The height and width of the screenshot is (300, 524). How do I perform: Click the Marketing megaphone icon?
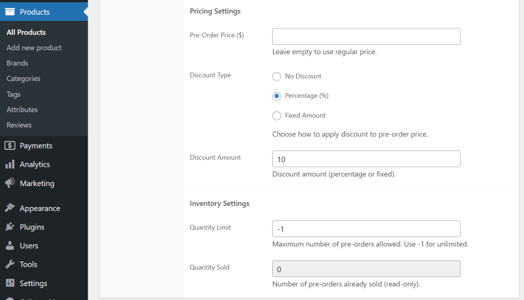(10, 183)
